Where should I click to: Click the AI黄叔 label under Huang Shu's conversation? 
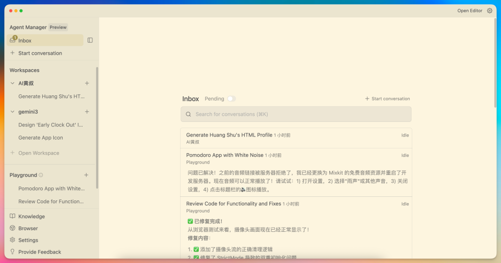point(193,142)
